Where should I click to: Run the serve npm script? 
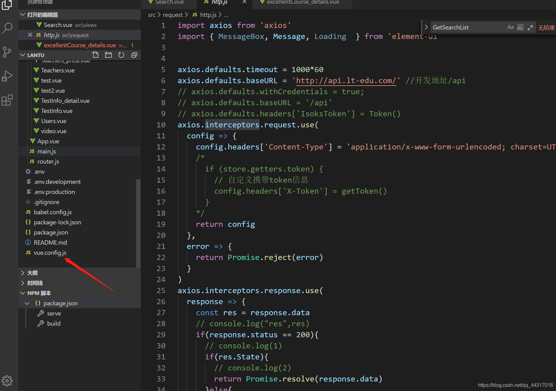54,313
